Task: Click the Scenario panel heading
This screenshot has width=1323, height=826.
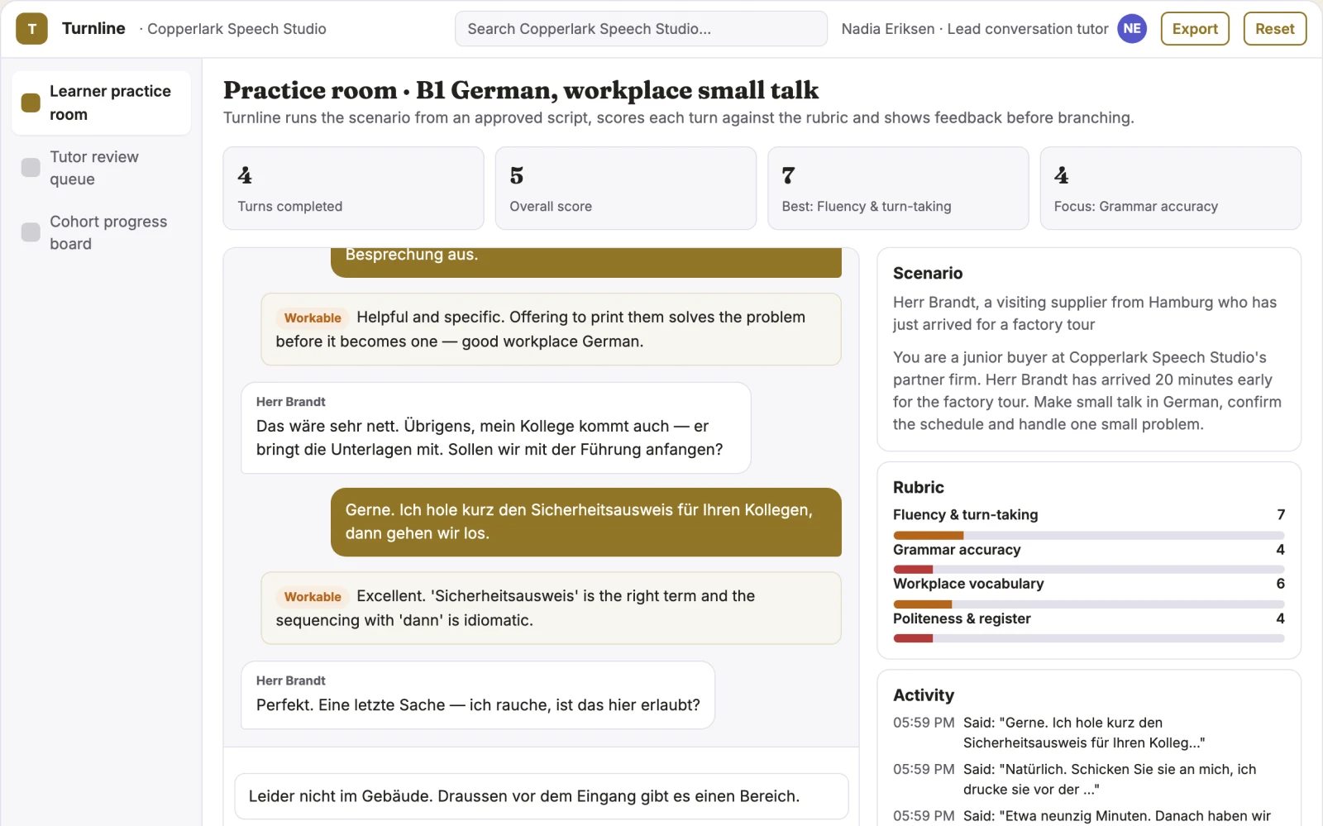Action: [928, 274]
